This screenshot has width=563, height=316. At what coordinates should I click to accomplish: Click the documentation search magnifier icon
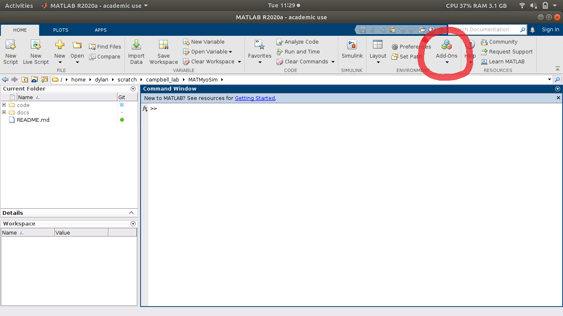(523, 30)
